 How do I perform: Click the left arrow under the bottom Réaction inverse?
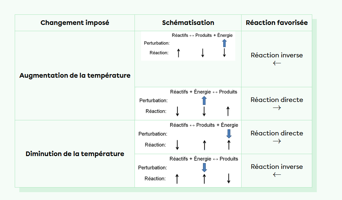[277, 175]
